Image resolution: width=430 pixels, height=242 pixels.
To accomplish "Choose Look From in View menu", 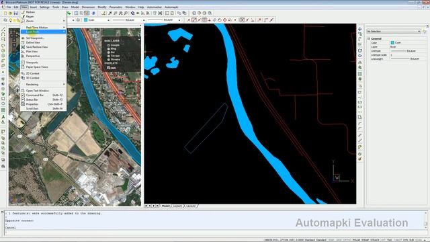I will coord(43,32).
